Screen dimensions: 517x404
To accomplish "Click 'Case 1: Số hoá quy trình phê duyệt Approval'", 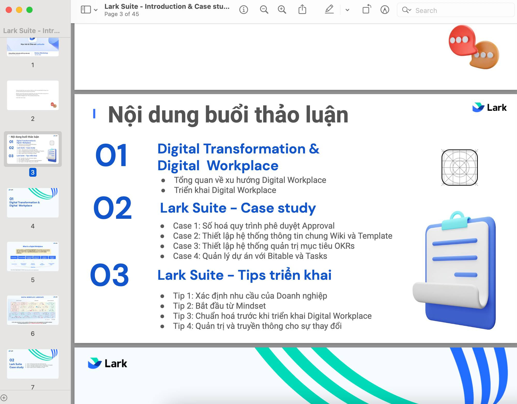I will (x=254, y=226).
